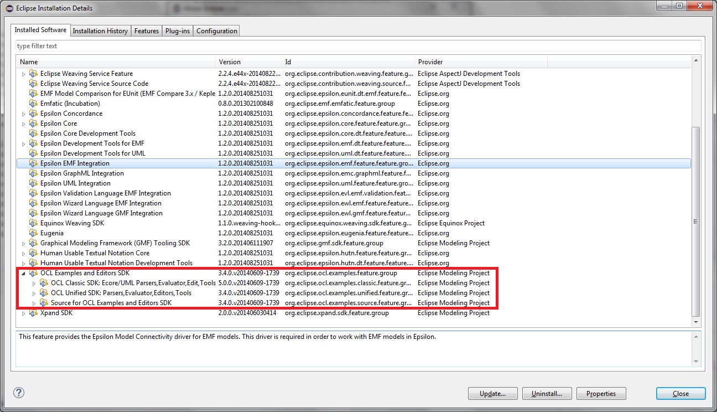
Task: Click the Equinox Weaving SDK icon
Action: point(34,223)
